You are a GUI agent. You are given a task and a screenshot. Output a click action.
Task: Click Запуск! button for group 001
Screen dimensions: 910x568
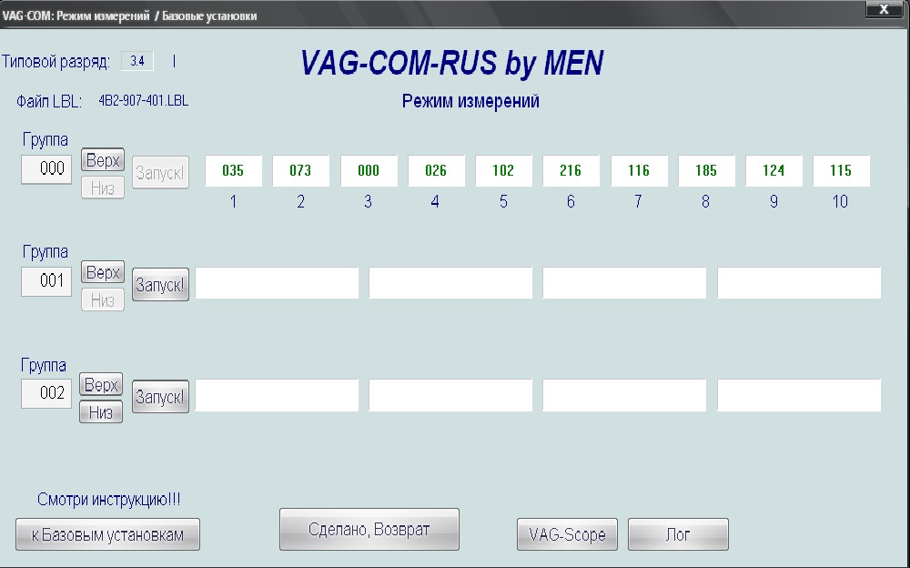[x=160, y=285]
